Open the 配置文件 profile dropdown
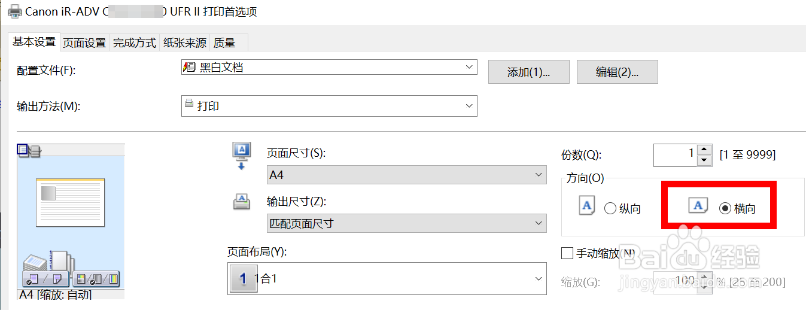This screenshot has height=310, width=806. 329,68
